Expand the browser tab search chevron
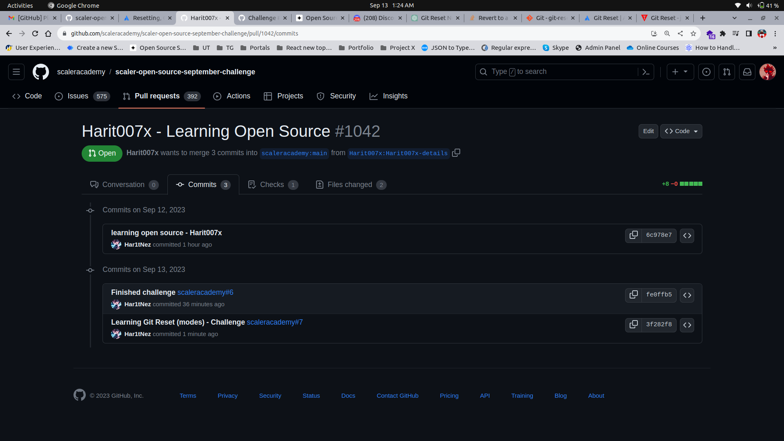Screen dimensions: 784x441 (735, 18)
